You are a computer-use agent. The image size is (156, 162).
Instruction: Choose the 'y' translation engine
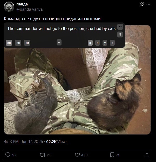105,43
